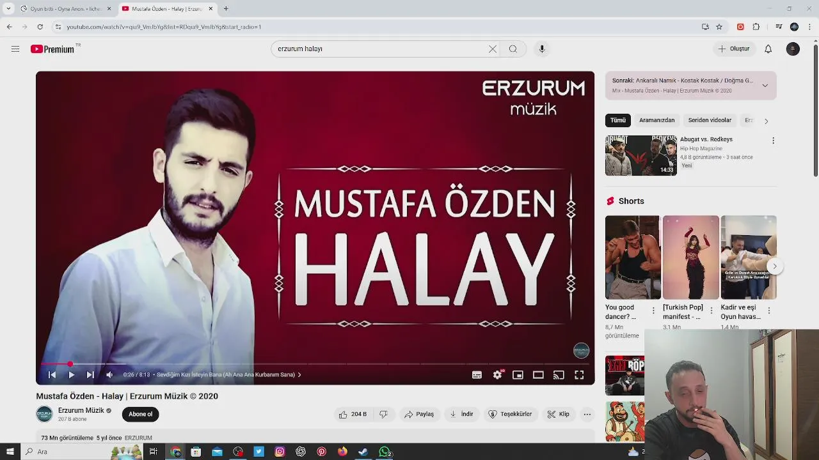Open the Windows Start menu
The height and width of the screenshot is (460, 819).
tap(10, 452)
